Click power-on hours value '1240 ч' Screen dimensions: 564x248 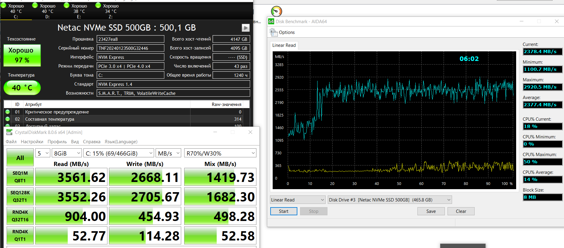pyautogui.click(x=231, y=75)
